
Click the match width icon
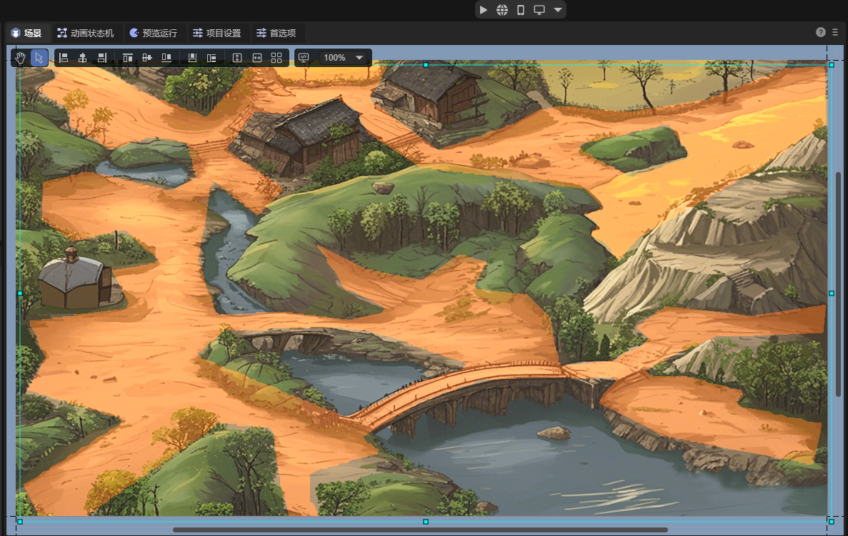[x=257, y=58]
